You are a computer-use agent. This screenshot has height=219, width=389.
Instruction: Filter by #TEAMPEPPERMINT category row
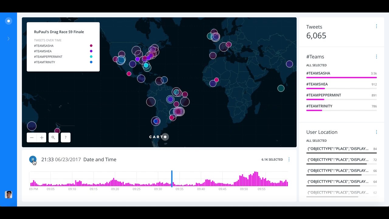tap(342, 96)
